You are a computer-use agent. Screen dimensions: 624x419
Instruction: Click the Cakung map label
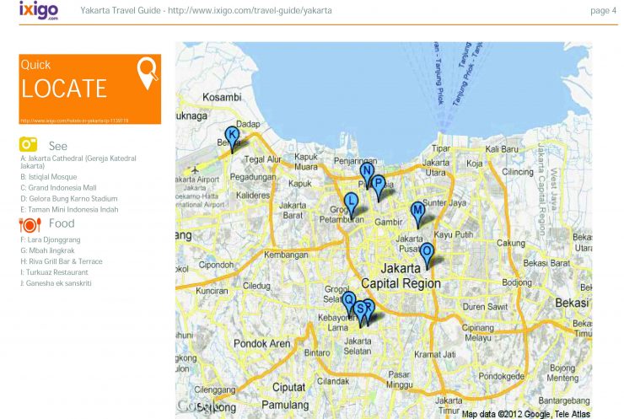pyautogui.click(x=511, y=243)
